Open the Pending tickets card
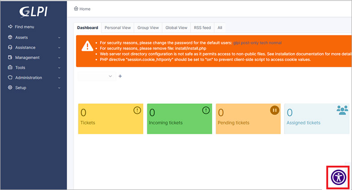The image size is (352, 190). 248,119
